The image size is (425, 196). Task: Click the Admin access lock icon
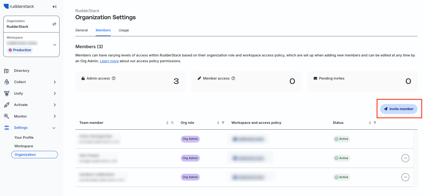click(83, 78)
